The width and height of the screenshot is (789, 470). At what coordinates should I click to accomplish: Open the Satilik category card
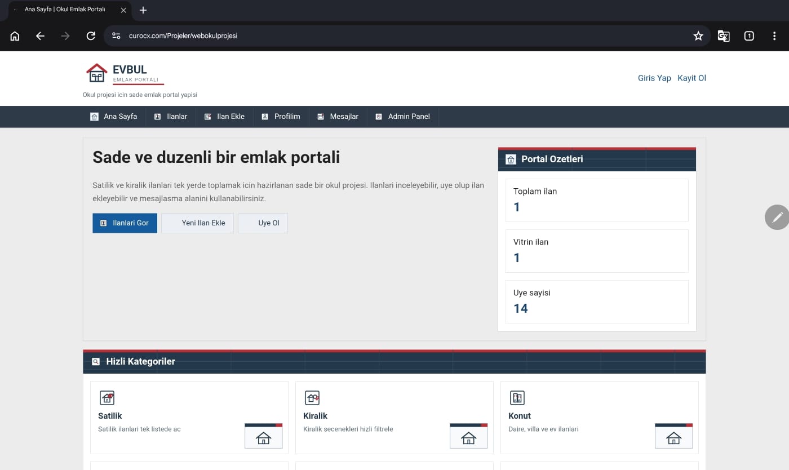(189, 418)
